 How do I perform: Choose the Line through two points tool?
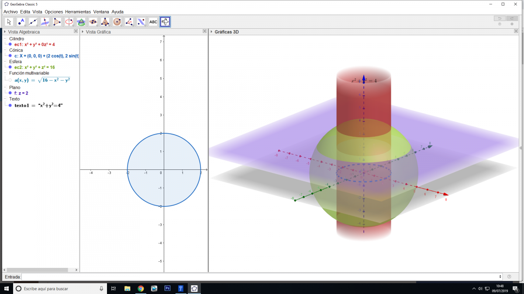click(33, 21)
